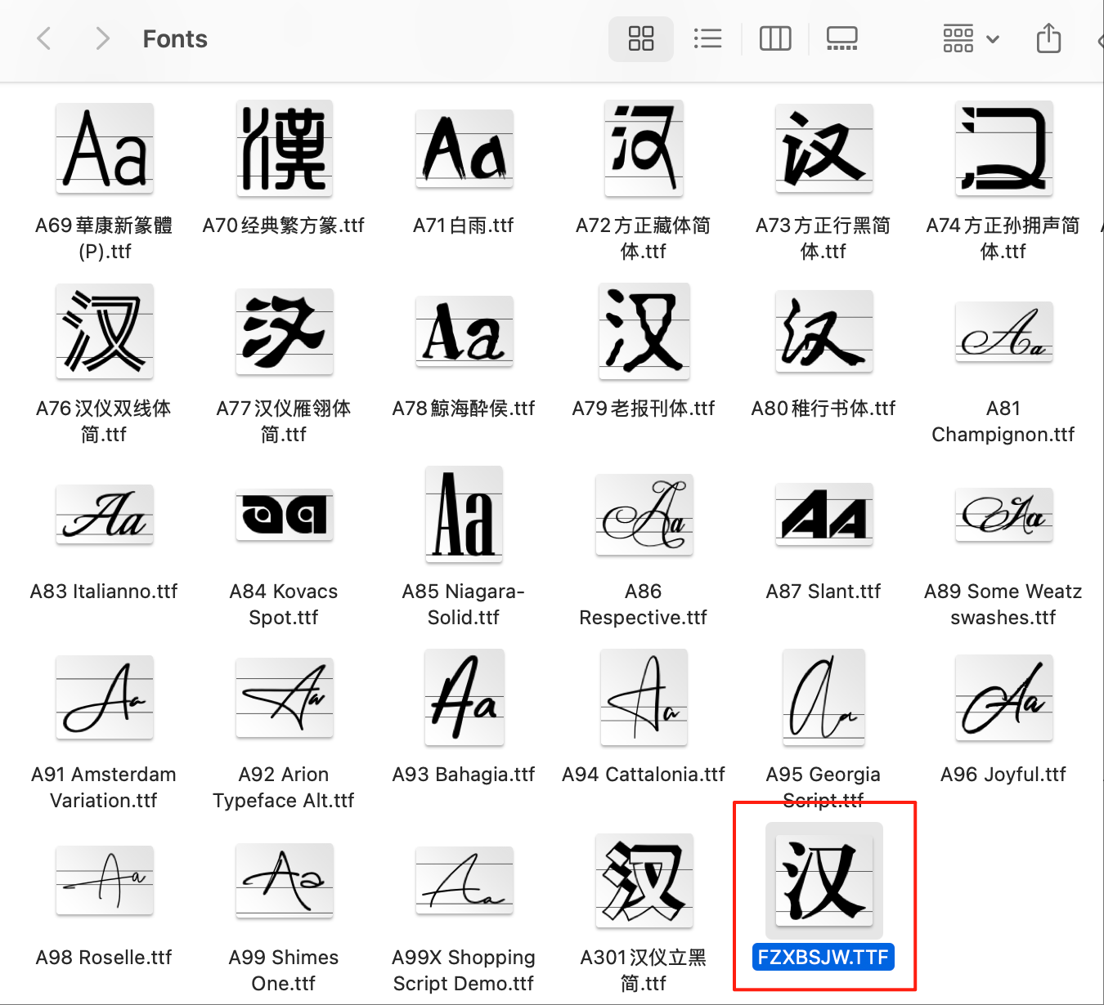Select A95 Georgia Script.ttf font icon

click(824, 698)
